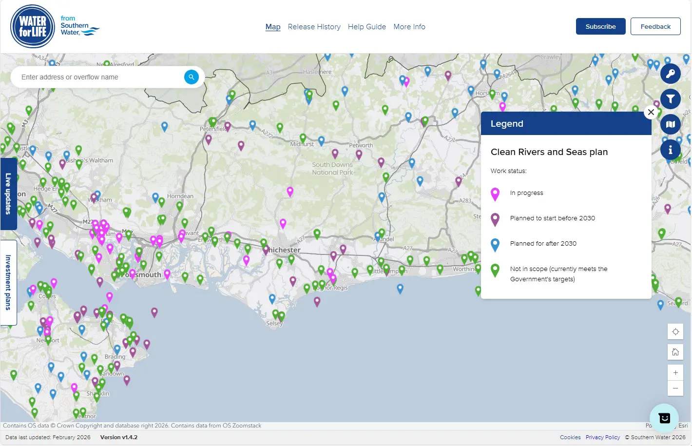Image resolution: width=692 pixels, height=446 pixels.
Task: Zoom out with the minus button
Action: (x=675, y=388)
